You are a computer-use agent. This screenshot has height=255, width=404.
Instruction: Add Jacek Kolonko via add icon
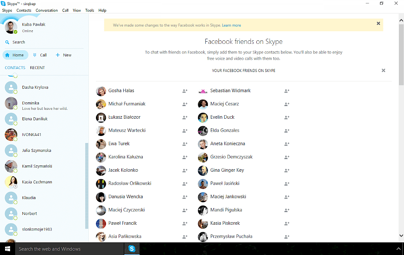pos(185,170)
